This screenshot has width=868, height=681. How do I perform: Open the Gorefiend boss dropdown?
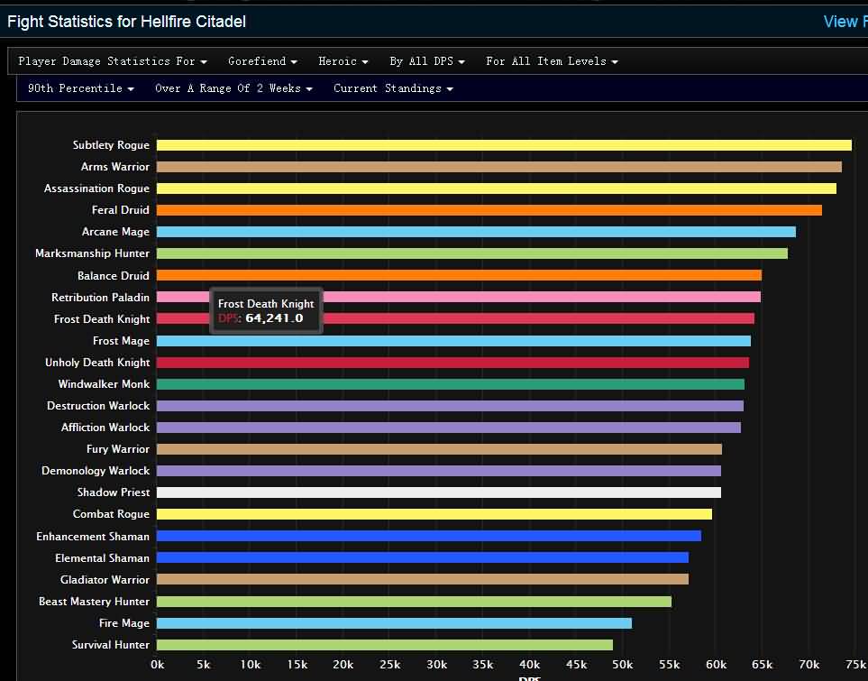(x=262, y=61)
